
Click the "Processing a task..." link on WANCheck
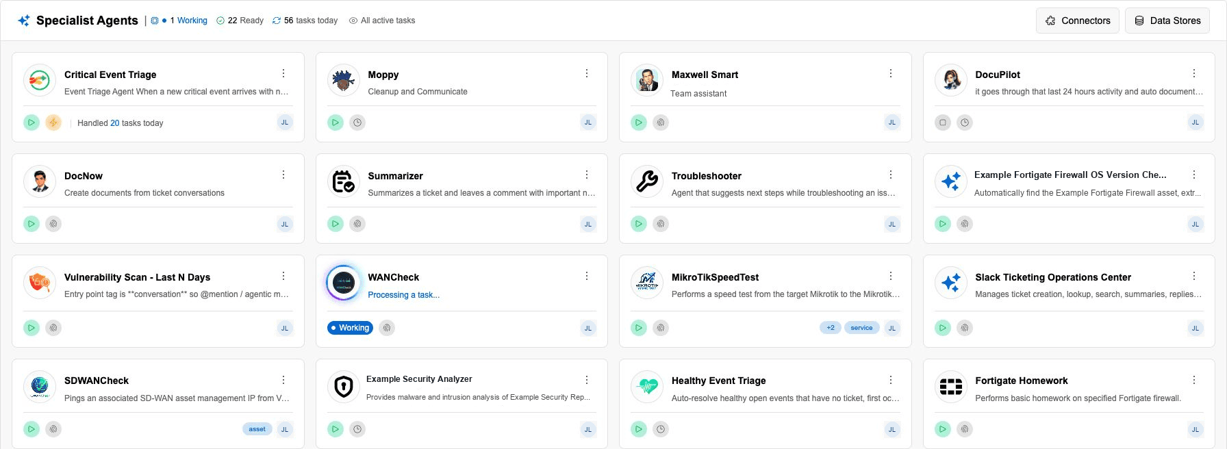pos(404,295)
